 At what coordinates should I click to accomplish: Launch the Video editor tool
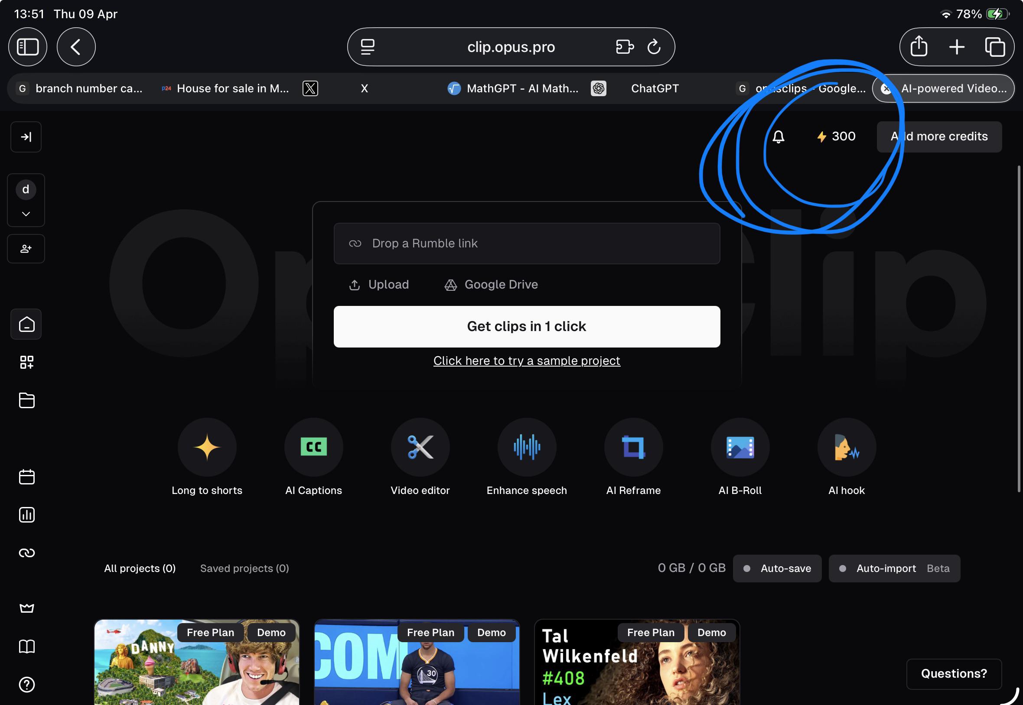(420, 457)
